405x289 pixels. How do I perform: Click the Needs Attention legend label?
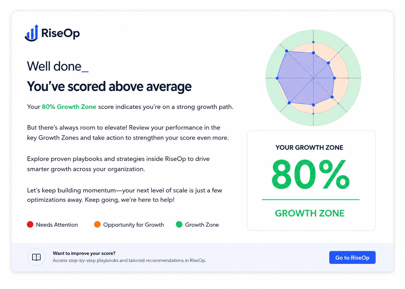(57, 225)
